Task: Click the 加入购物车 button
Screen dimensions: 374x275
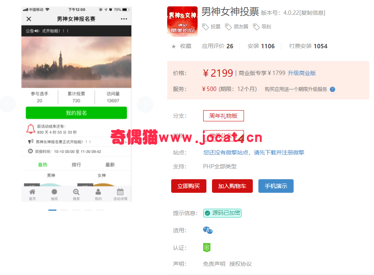Action: click(x=232, y=186)
